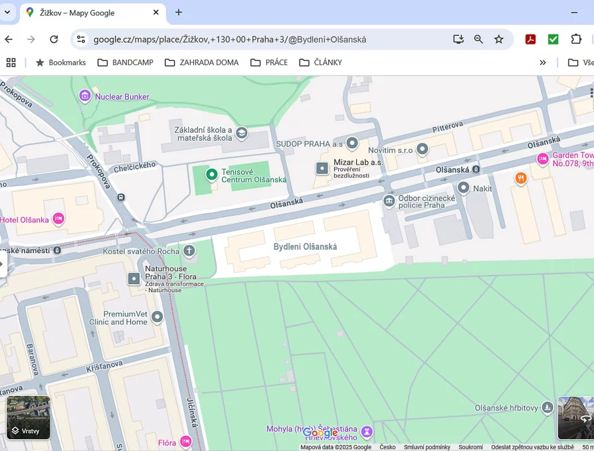Open the BANDCAMP bookmark folder
This screenshot has height=451, width=594.
click(126, 62)
